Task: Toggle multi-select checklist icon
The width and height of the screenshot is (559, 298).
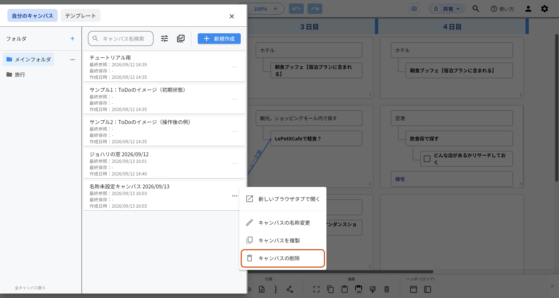Action: 181,38
